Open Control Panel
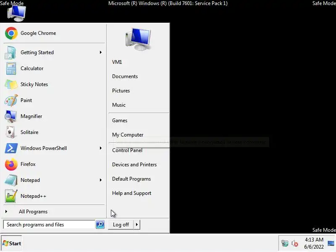This screenshot has height=252, width=336. pyautogui.click(x=127, y=150)
